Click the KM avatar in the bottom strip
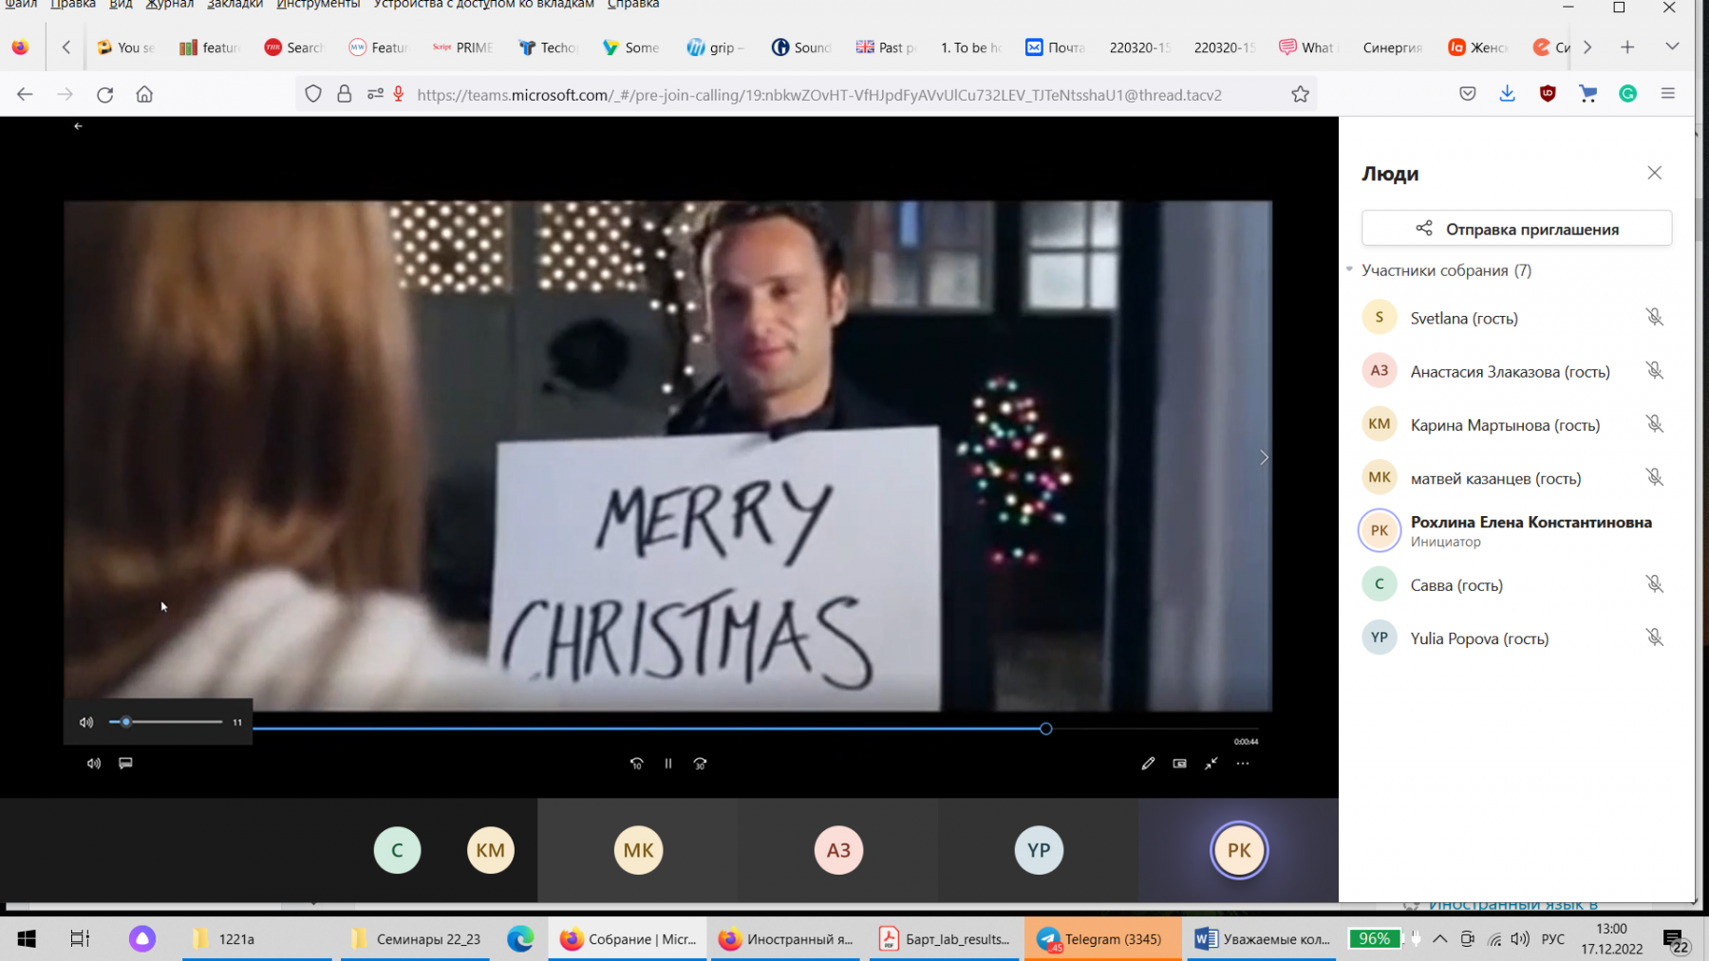The width and height of the screenshot is (1709, 961). 491,850
